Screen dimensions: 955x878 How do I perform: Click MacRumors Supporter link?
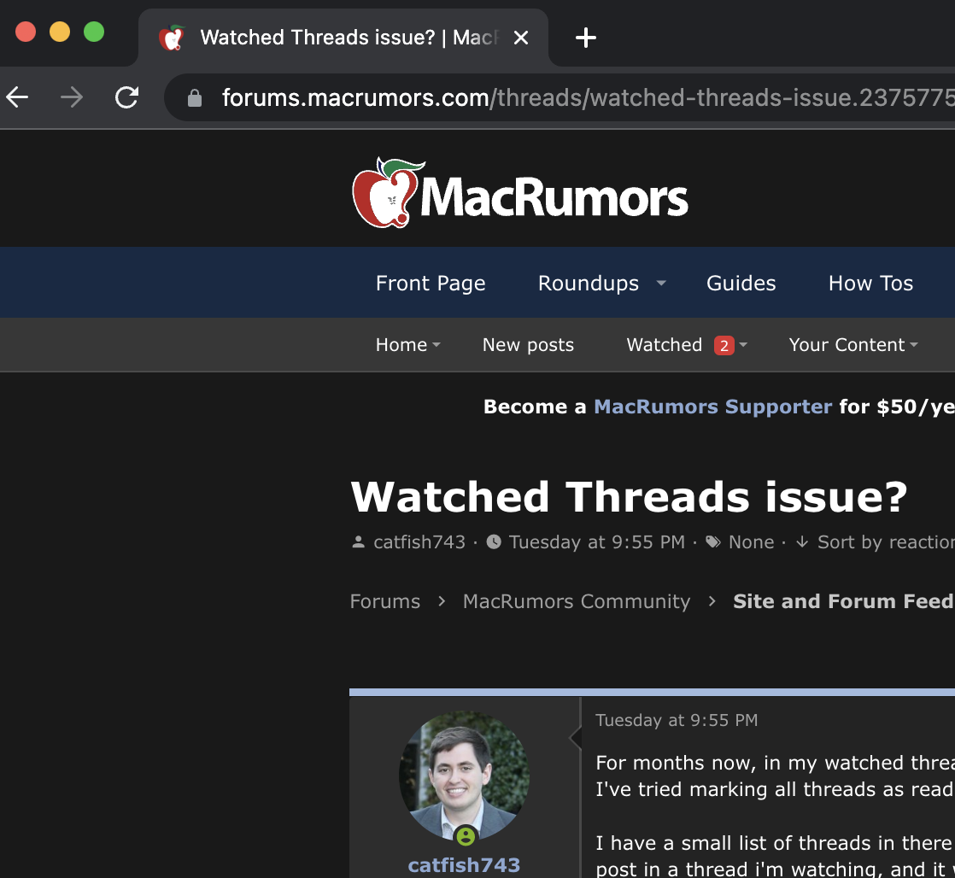tap(712, 407)
